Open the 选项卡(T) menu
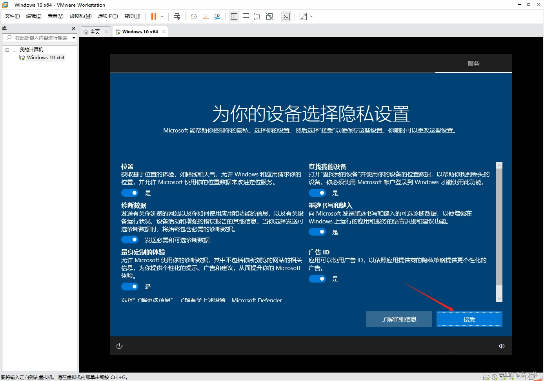Screen dimensions: 544x381 click(108, 16)
